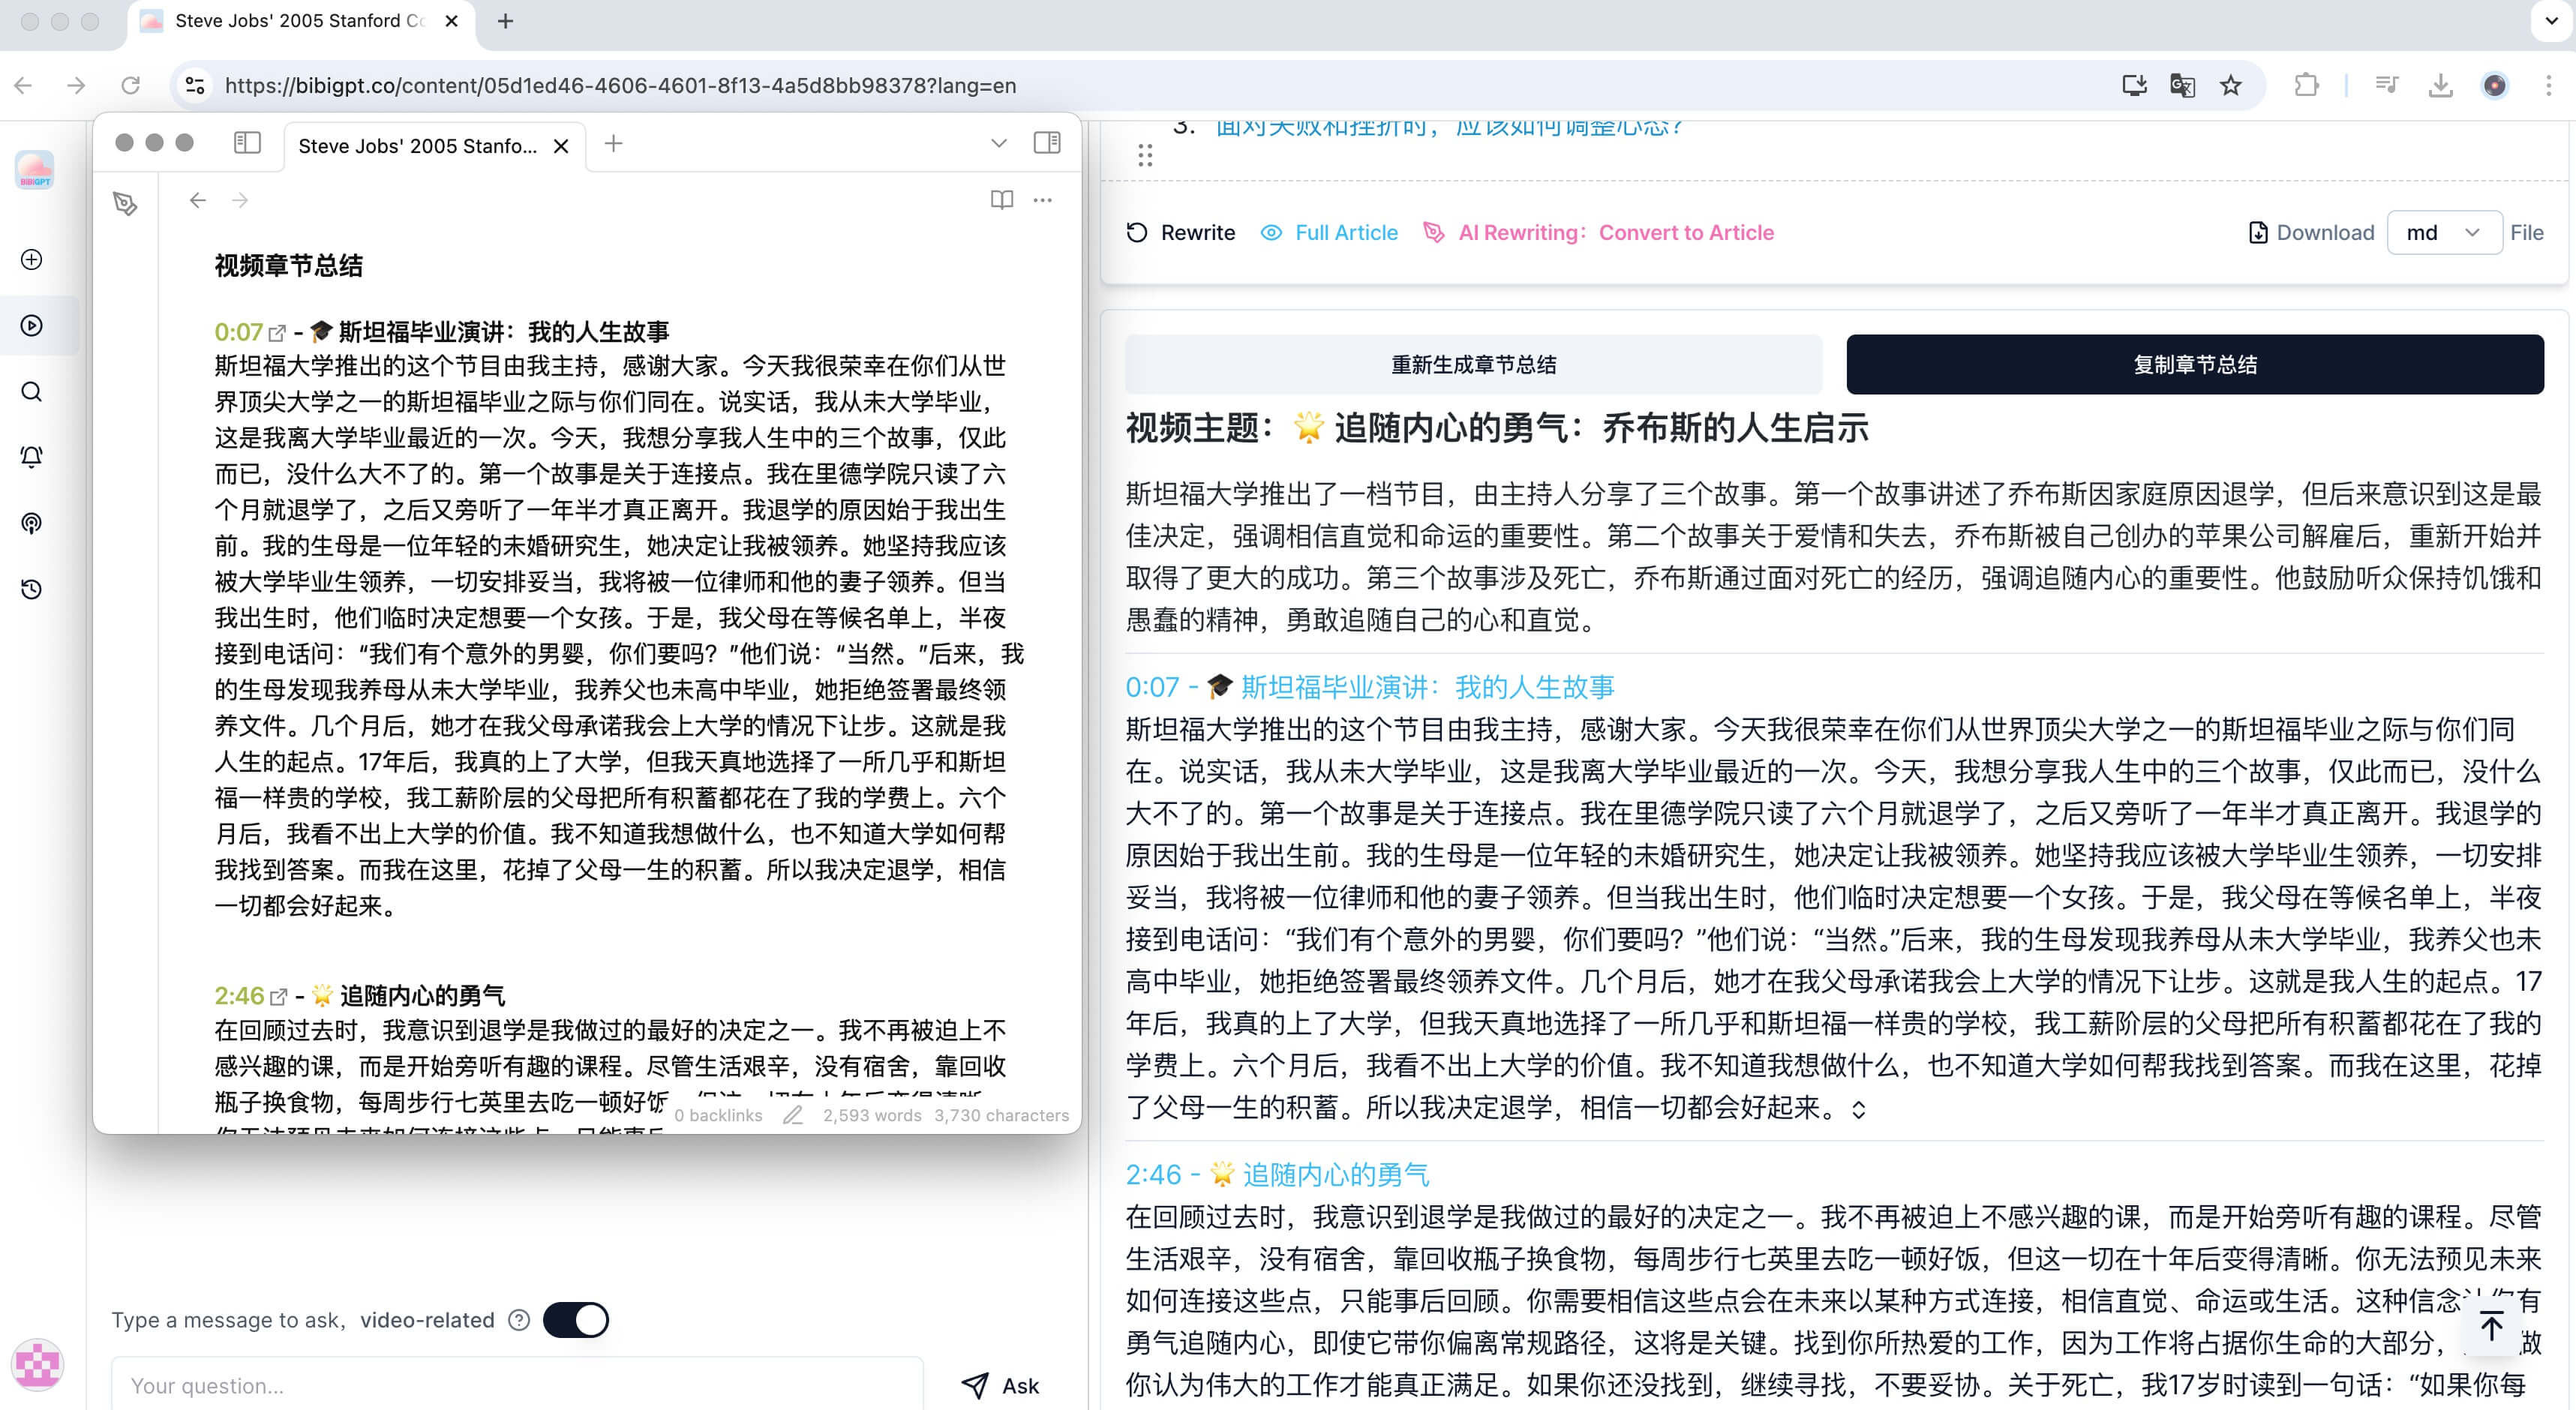Toggle reading view with the book icon

tap(1001, 200)
